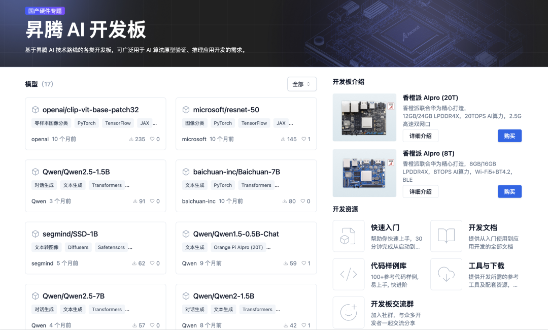
Task: Click the heart icon on the Baichuan-7B card
Action: pyautogui.click(x=303, y=201)
